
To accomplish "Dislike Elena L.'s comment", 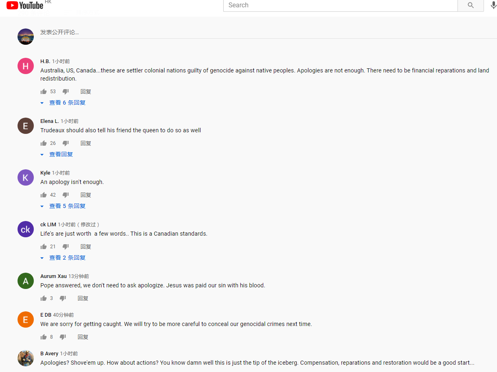I will (66, 143).
